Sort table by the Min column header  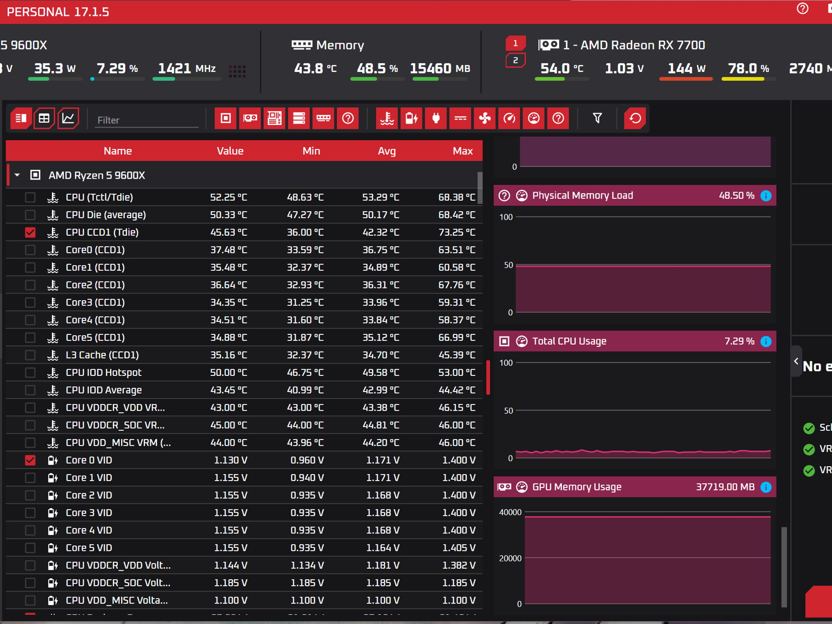pos(311,151)
